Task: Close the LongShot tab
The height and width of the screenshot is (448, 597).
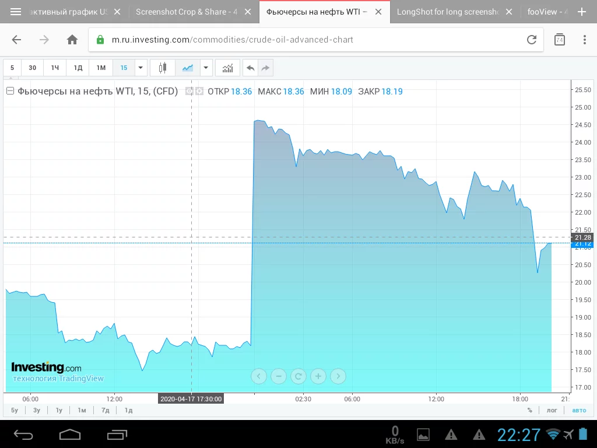Action: pos(509,12)
